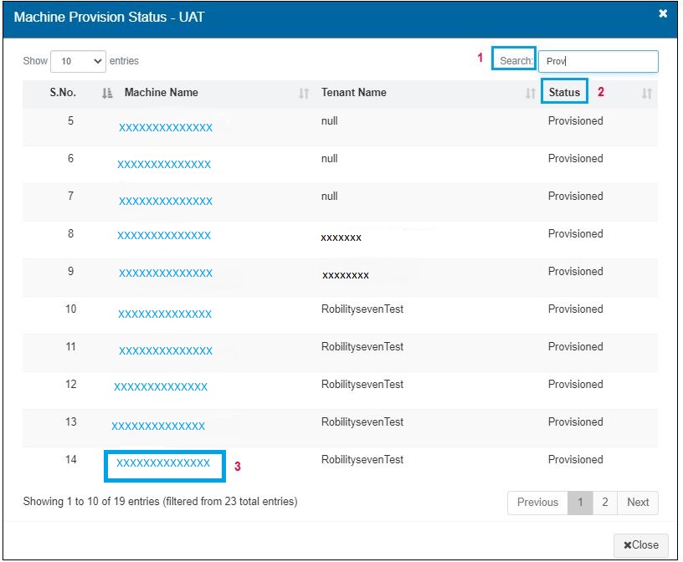Go to the Next page
This screenshot has height=562, width=683.
[638, 503]
